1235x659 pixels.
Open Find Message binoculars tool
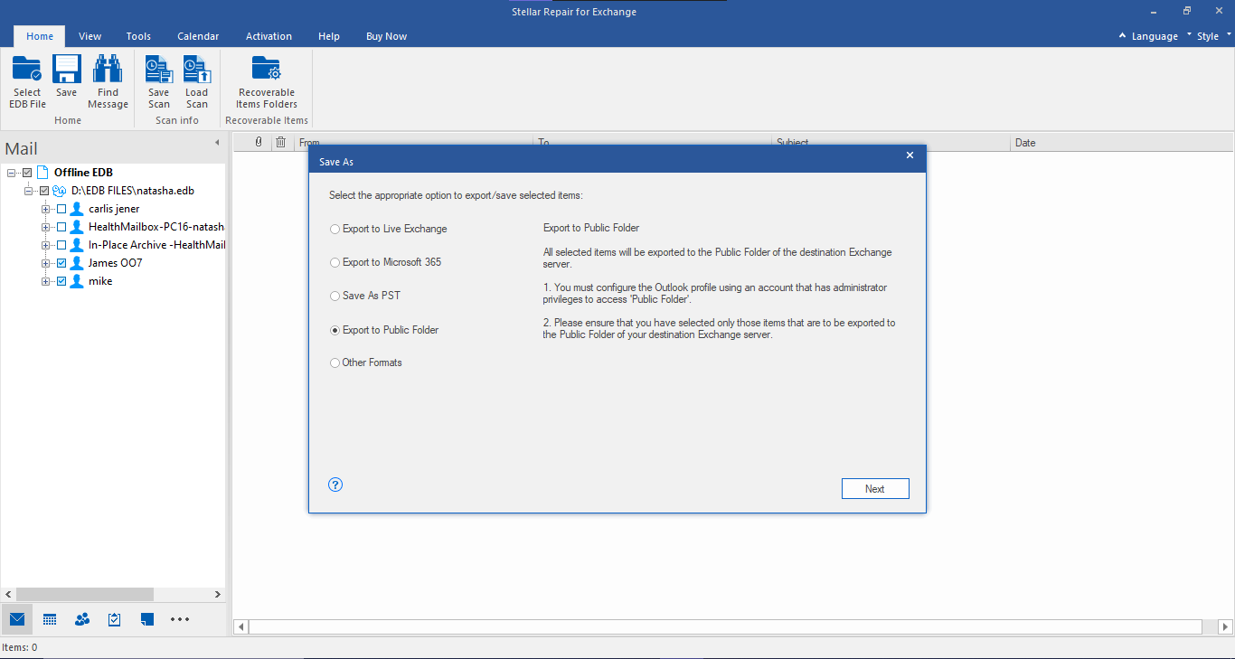(x=108, y=81)
